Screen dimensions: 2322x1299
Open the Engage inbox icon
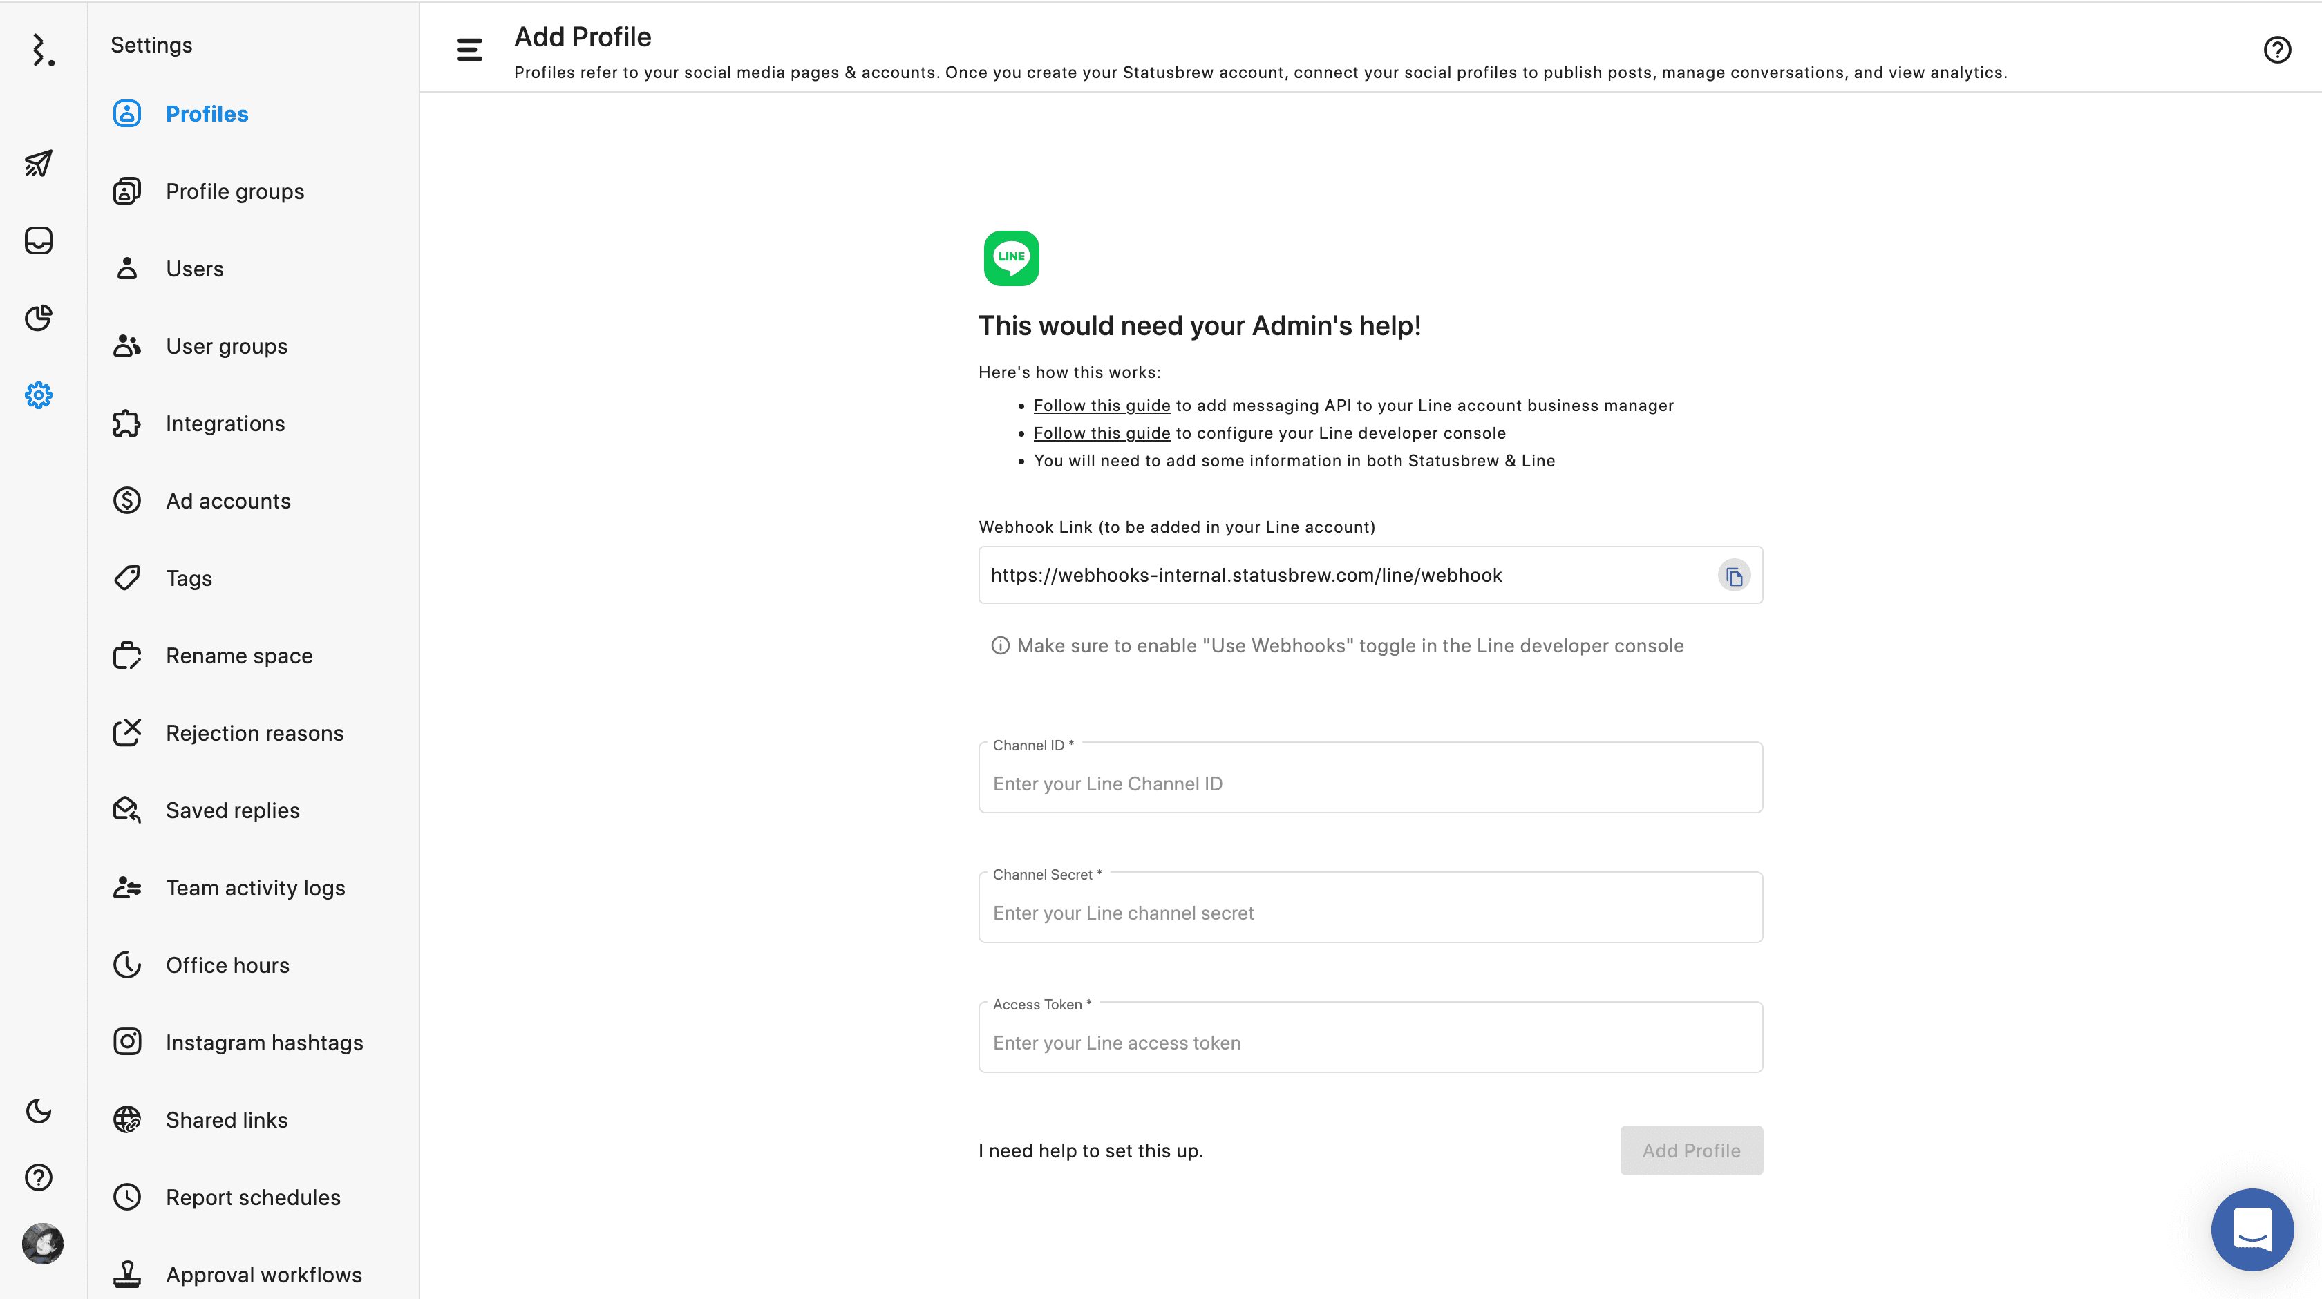click(x=39, y=240)
